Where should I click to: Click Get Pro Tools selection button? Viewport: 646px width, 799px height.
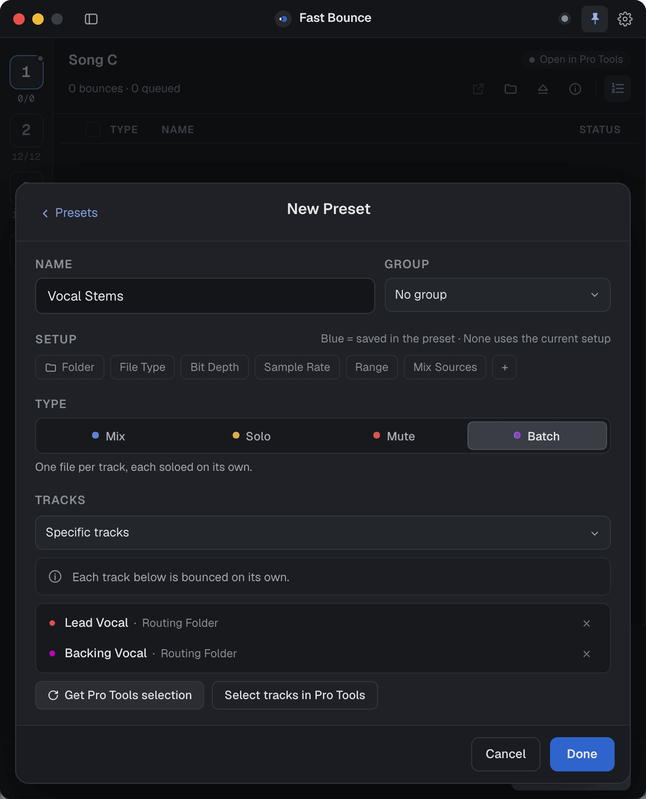120,695
